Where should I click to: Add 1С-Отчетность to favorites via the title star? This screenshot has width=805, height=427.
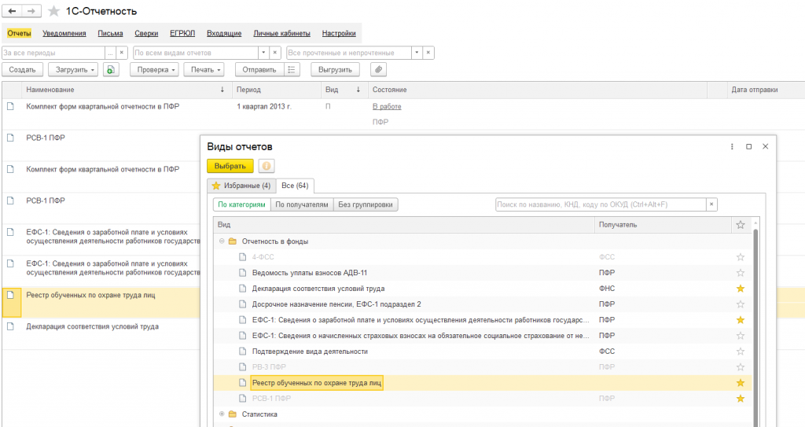tap(54, 11)
